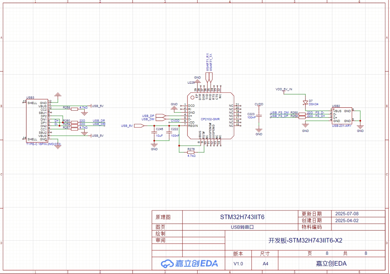The height and width of the screenshot is (274, 390).
Task: Click the 嘉立创EDA cloud logo in the title block
Action: 189,264
